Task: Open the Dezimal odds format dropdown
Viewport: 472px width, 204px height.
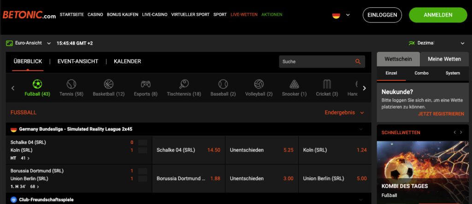Action: coord(463,44)
